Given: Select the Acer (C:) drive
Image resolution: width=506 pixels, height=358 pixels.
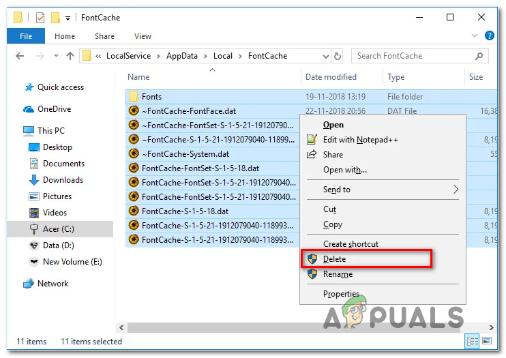Looking at the screenshot, I should (x=59, y=229).
